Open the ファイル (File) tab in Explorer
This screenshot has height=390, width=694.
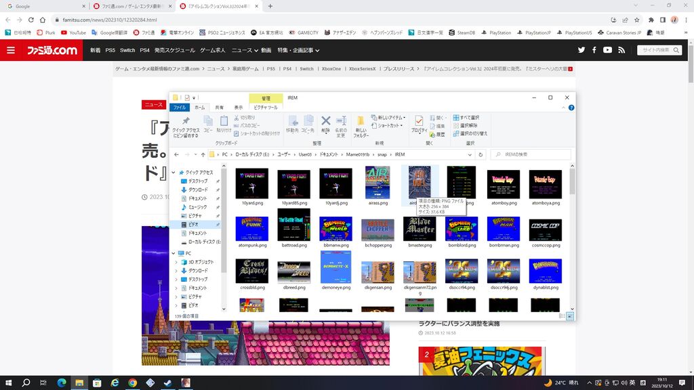(x=179, y=108)
